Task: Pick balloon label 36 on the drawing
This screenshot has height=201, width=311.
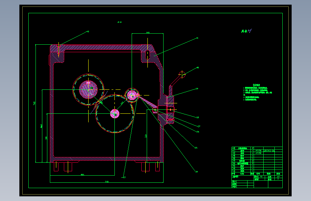Action: [x=198, y=132]
